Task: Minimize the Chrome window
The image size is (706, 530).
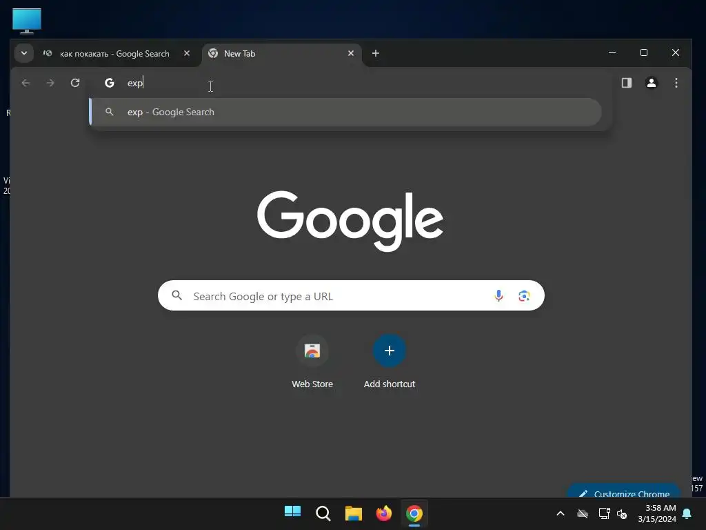Action: point(612,52)
